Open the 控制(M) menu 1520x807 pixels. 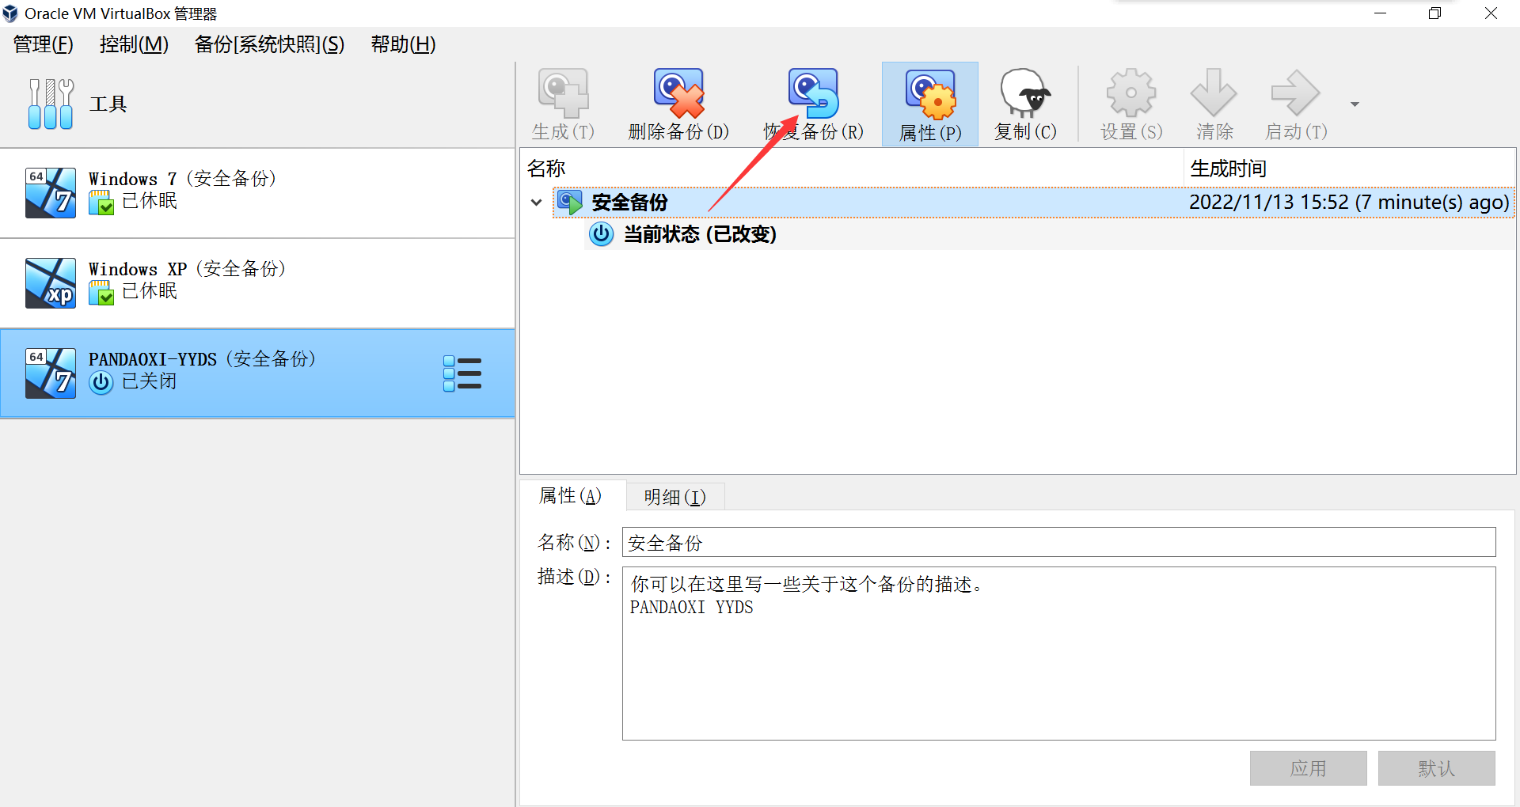click(x=135, y=44)
